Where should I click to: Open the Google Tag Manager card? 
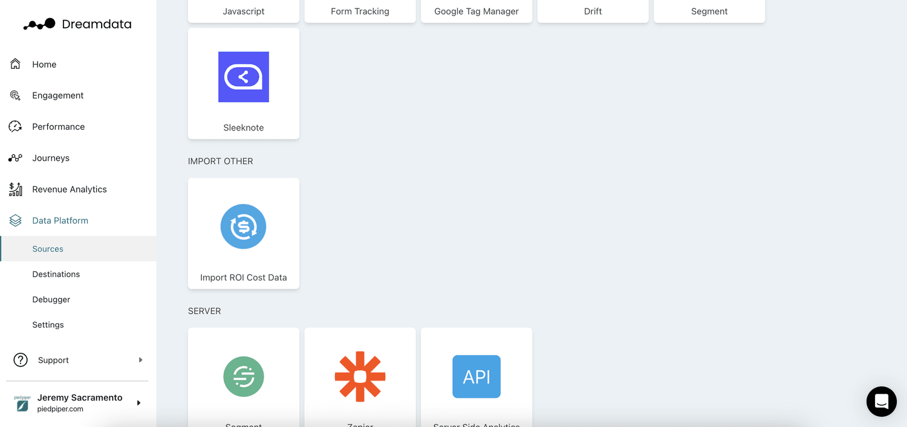(476, 11)
